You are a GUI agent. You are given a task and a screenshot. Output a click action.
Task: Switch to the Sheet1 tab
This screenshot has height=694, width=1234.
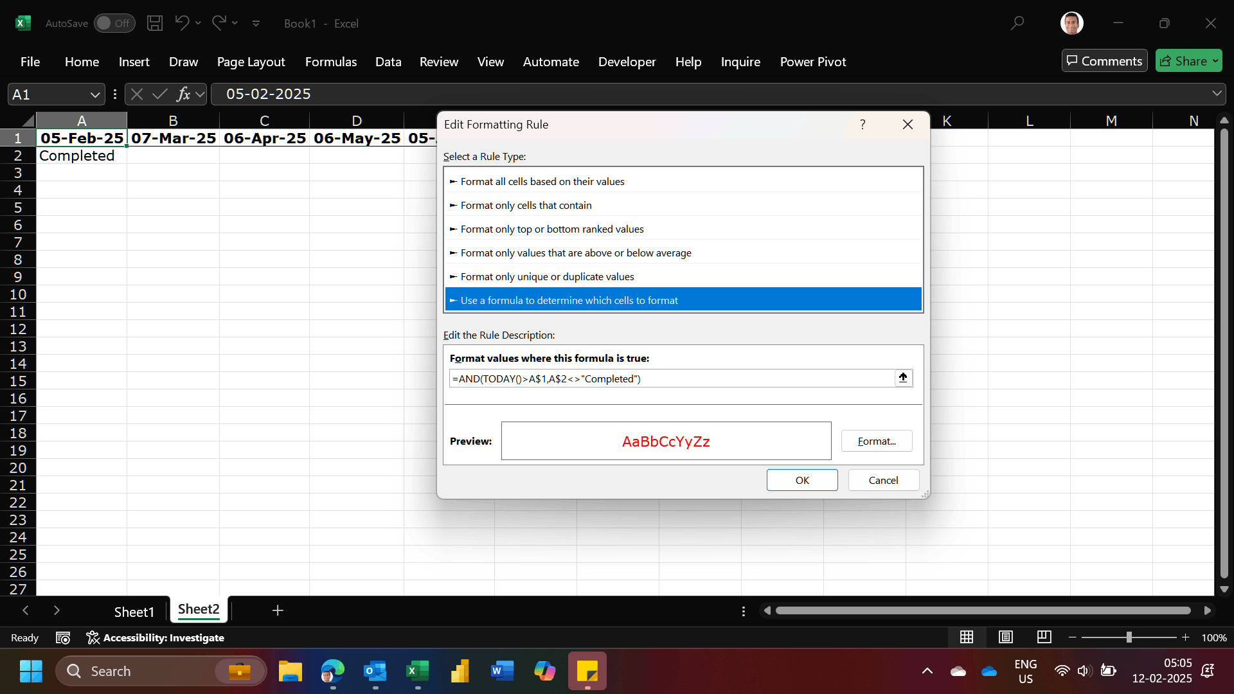(x=134, y=611)
